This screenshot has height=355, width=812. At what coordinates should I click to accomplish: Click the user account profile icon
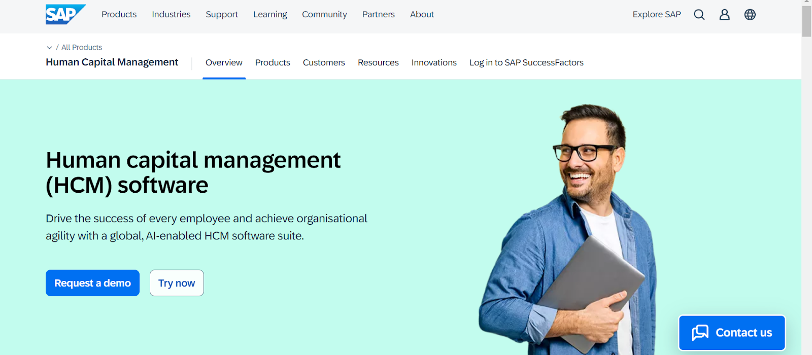coord(725,15)
